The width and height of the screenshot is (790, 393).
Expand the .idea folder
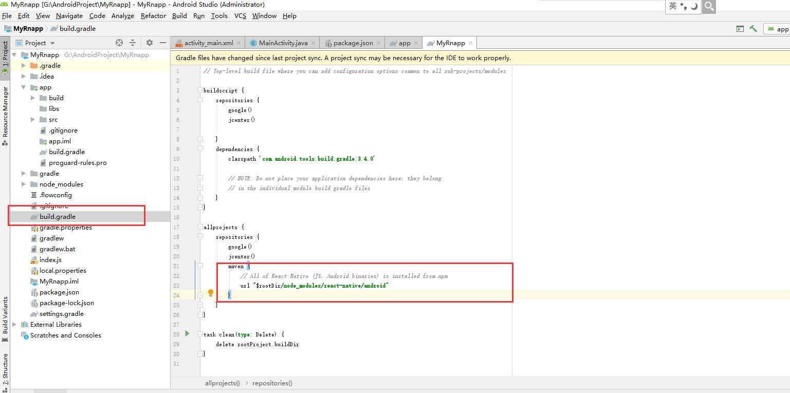24,76
